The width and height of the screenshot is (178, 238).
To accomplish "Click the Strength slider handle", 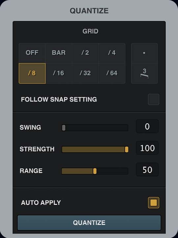I will pos(127,149).
